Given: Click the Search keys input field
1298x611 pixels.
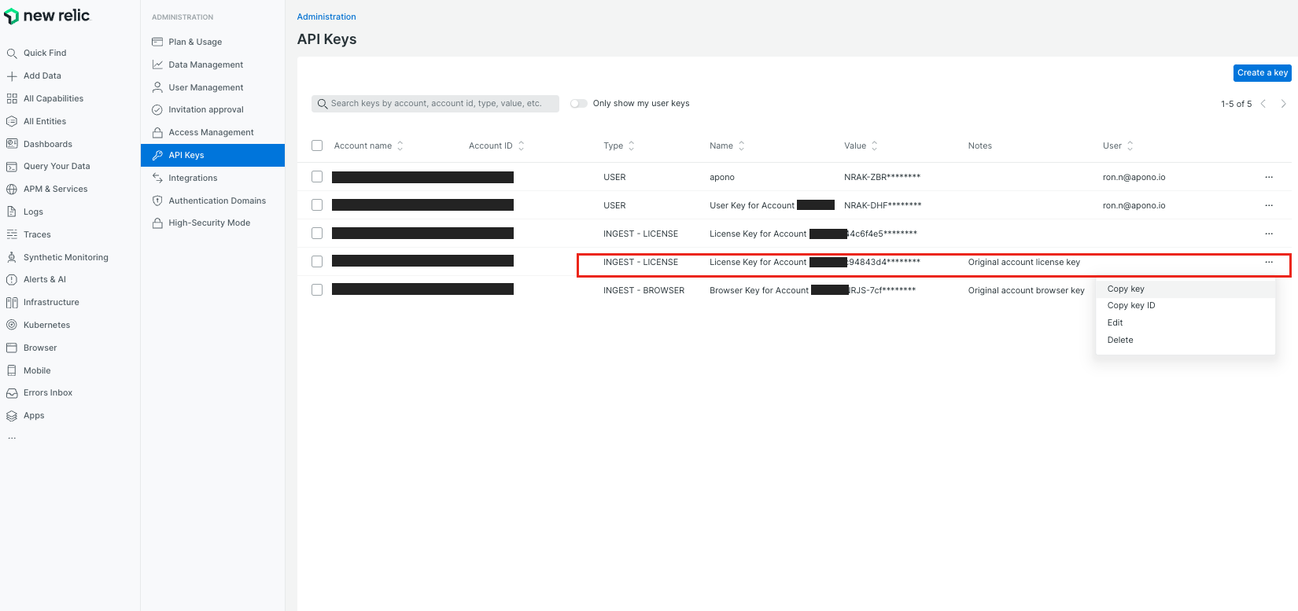Looking at the screenshot, I should point(435,104).
